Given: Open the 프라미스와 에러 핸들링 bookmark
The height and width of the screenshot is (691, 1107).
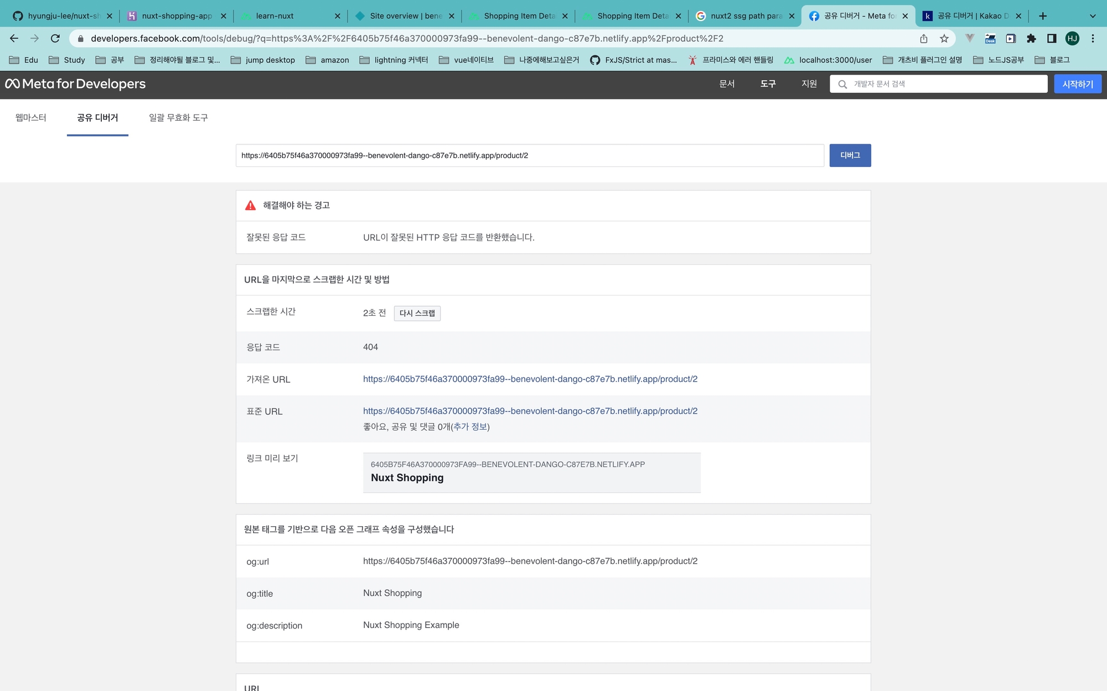Looking at the screenshot, I should (x=731, y=60).
